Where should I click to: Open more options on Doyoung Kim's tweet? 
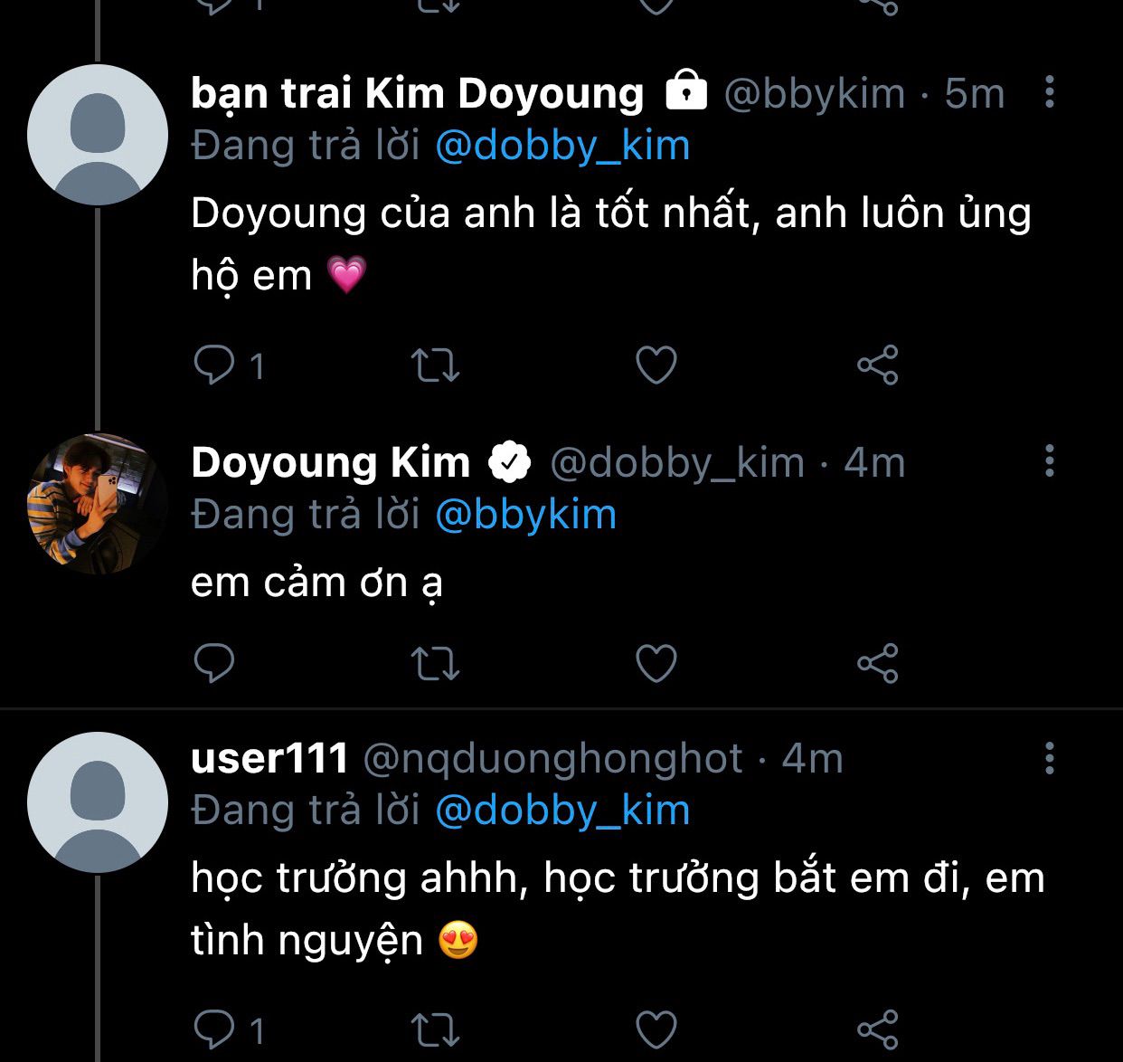pyautogui.click(x=1049, y=461)
